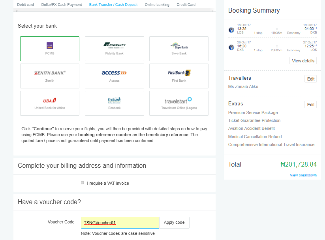Click scrollbar left arrow under payment tabs
This screenshot has width=325, height=240.
17,11
